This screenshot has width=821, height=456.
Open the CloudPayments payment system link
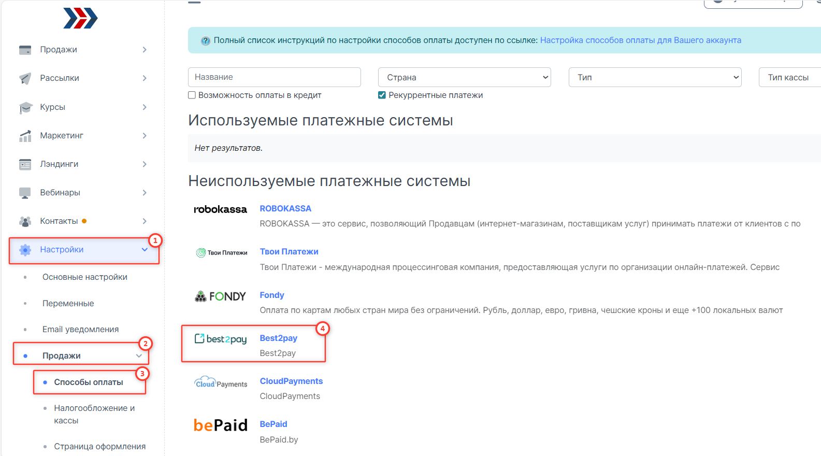pos(291,381)
